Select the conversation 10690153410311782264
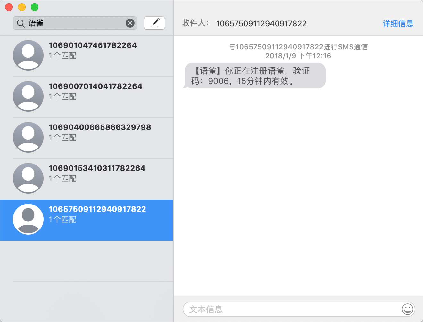The width and height of the screenshot is (423, 322). (87, 179)
